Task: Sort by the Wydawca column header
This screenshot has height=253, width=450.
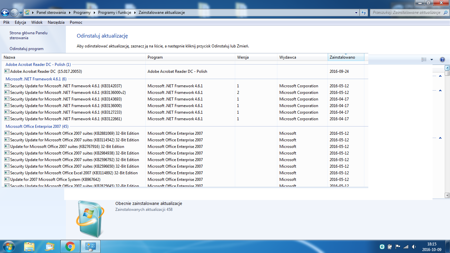Action: [302, 57]
